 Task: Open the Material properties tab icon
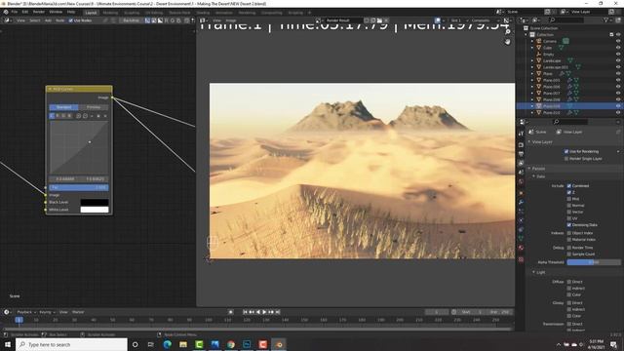521,248
